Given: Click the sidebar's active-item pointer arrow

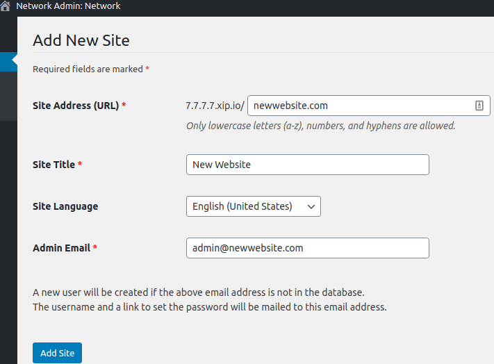Looking at the screenshot, I should (x=15, y=59).
